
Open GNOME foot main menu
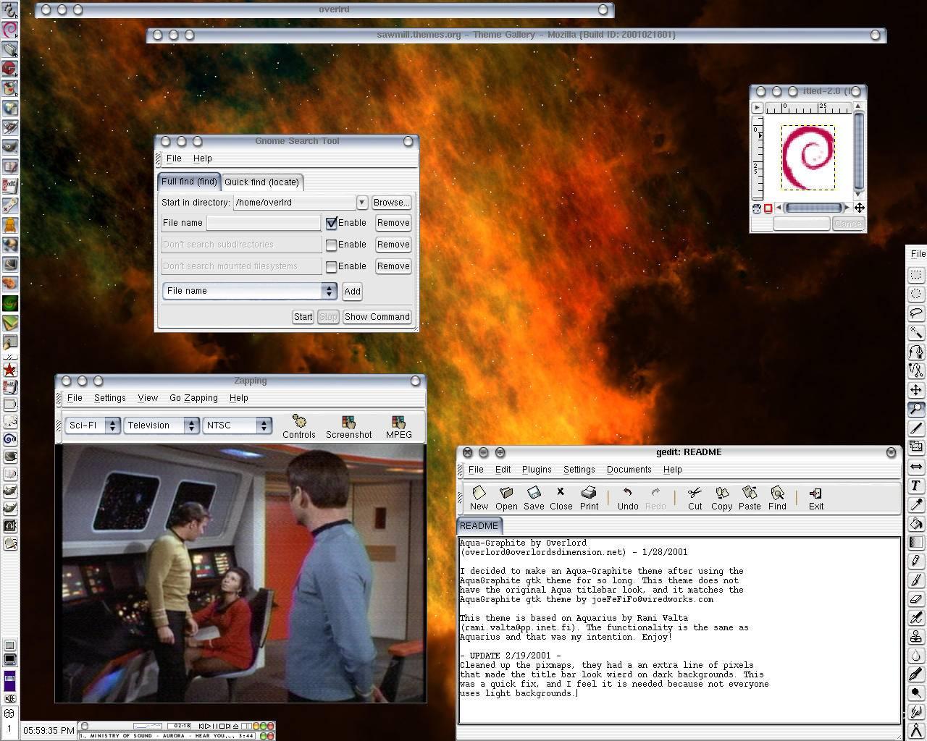point(9,11)
